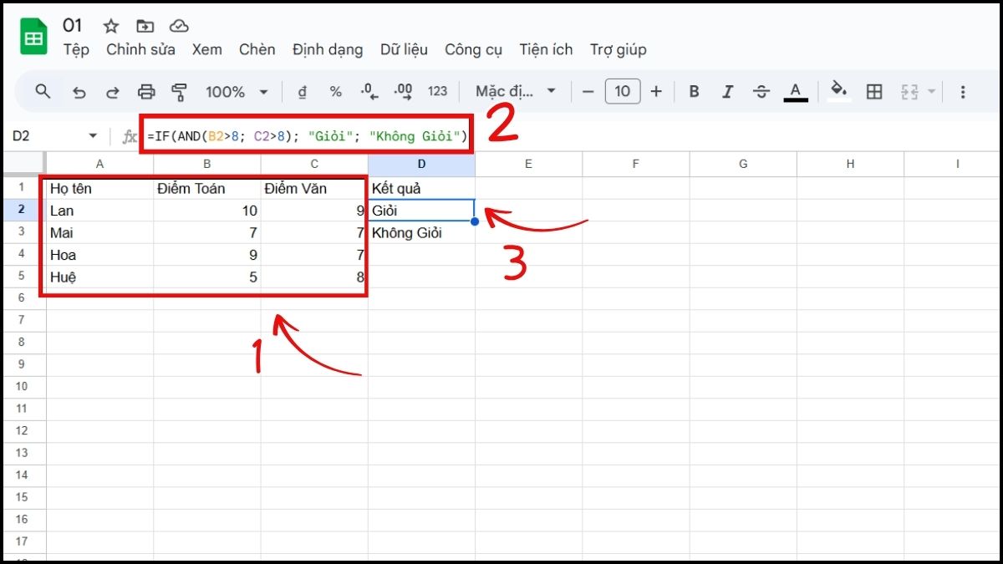Open the Công cụ menu
The height and width of the screenshot is (564, 1003).
[473, 50]
